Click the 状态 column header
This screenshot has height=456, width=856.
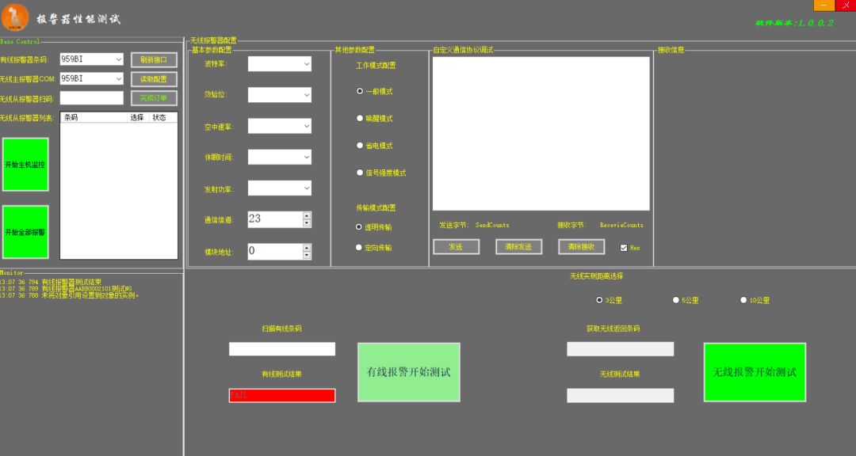click(162, 118)
